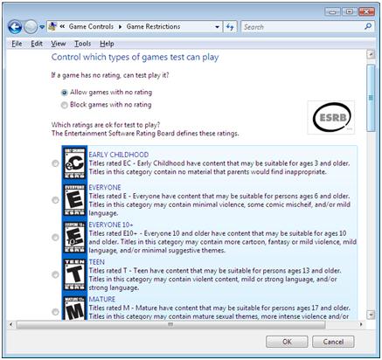Click the vertical scrollbar thumb
Screen dimensions: 382x360
pyautogui.click(x=371, y=98)
